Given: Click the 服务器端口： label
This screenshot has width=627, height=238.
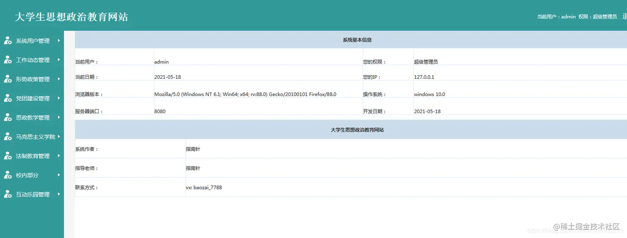Looking at the screenshot, I should (89, 112).
